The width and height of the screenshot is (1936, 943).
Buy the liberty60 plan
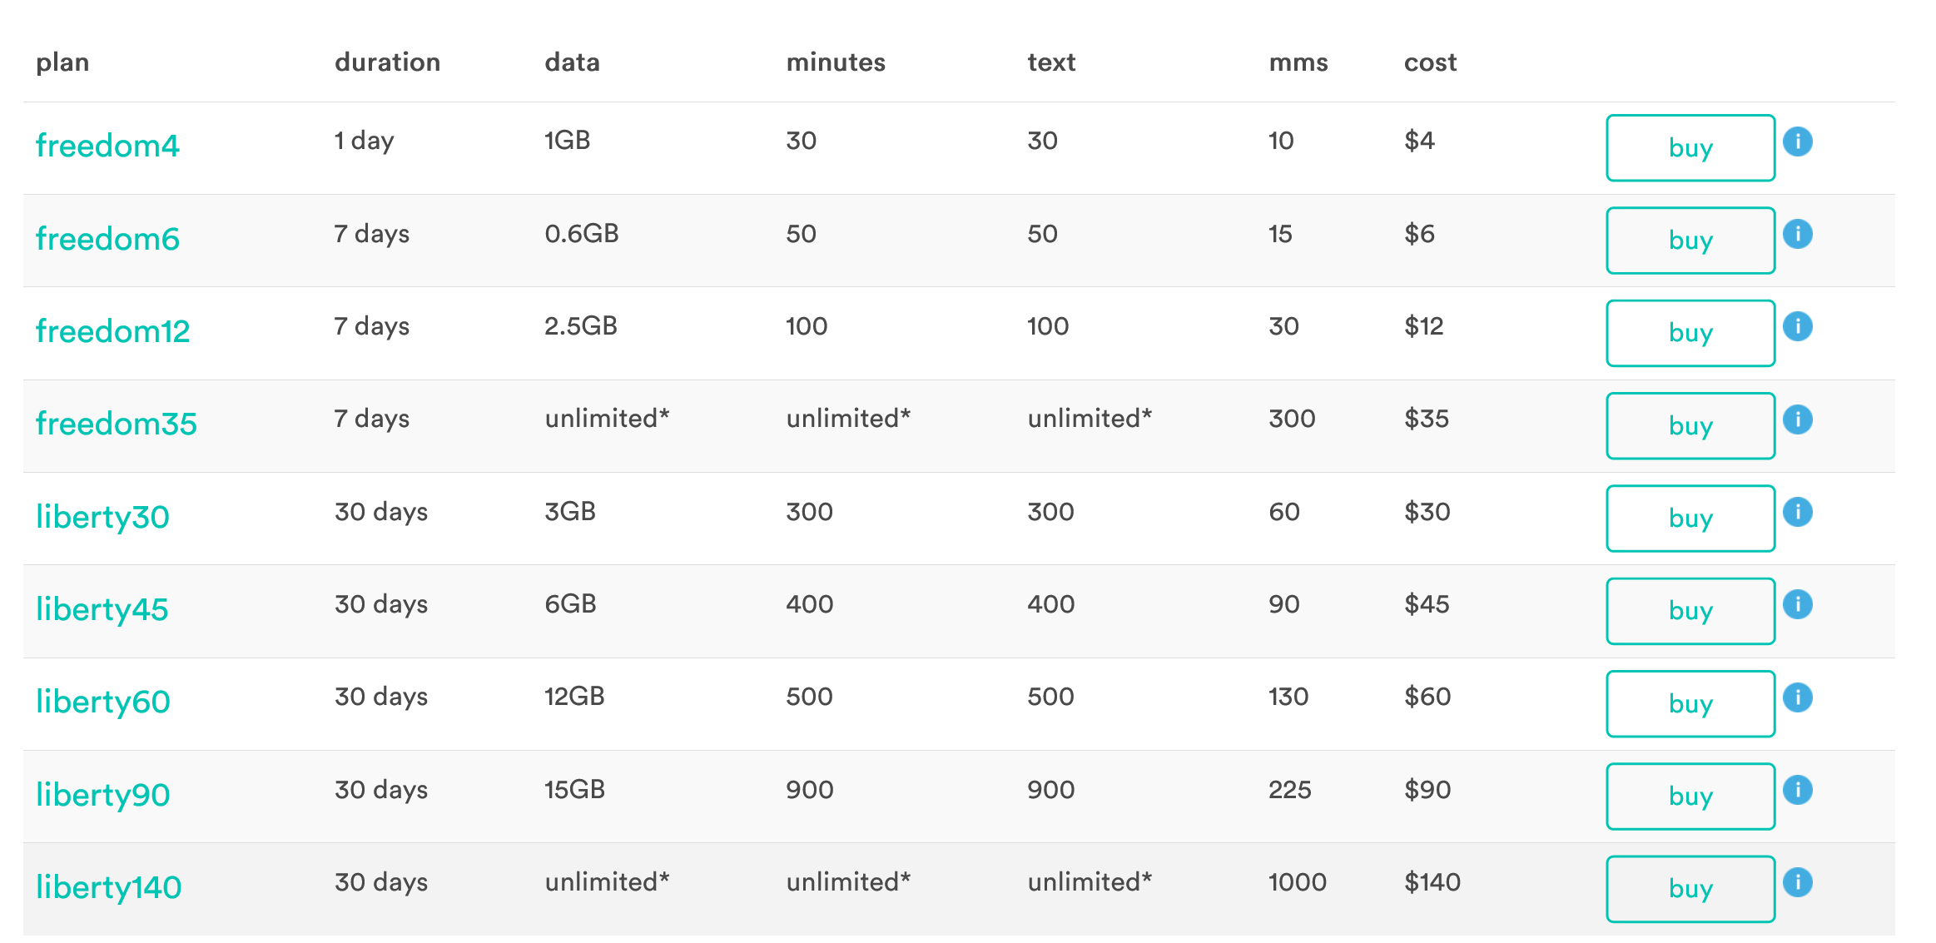[x=1690, y=703]
